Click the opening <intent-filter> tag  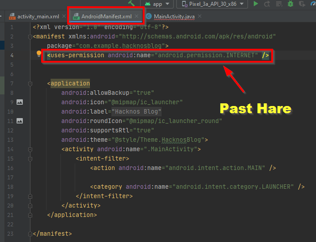click(102, 159)
